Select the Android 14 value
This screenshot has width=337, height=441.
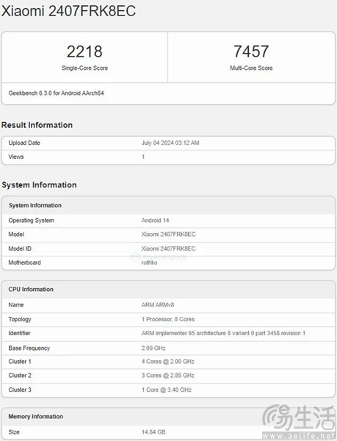156,220
